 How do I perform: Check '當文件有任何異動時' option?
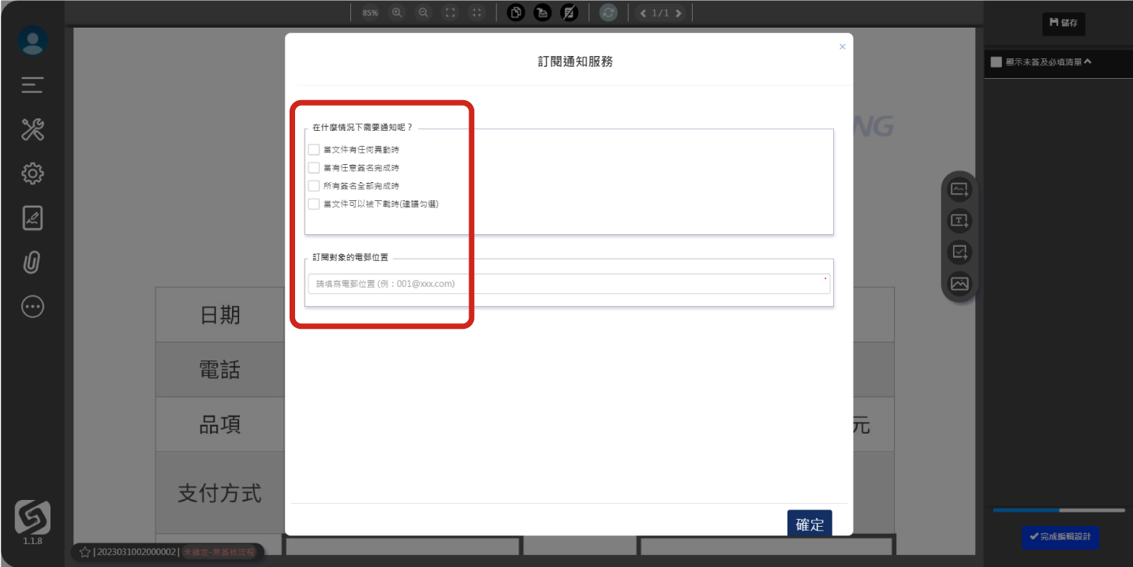pyautogui.click(x=314, y=150)
